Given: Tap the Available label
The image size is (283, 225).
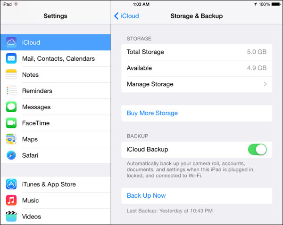Looking at the screenshot, I should pos(139,68).
